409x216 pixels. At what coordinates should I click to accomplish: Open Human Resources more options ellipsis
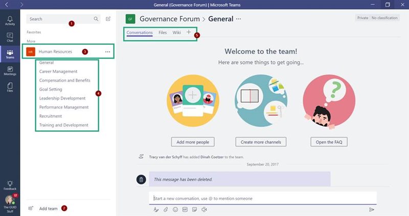click(x=107, y=52)
